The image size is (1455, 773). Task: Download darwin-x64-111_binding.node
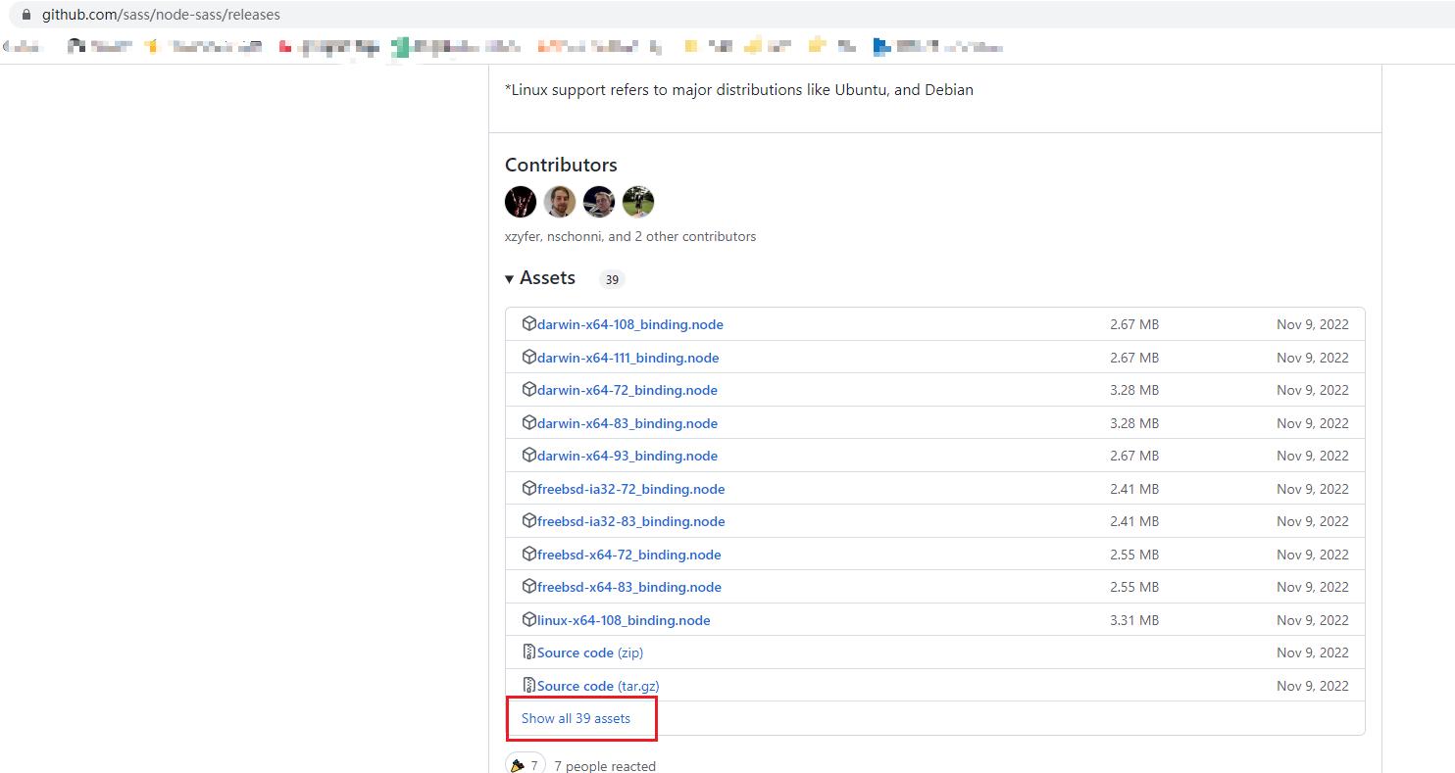(x=628, y=358)
